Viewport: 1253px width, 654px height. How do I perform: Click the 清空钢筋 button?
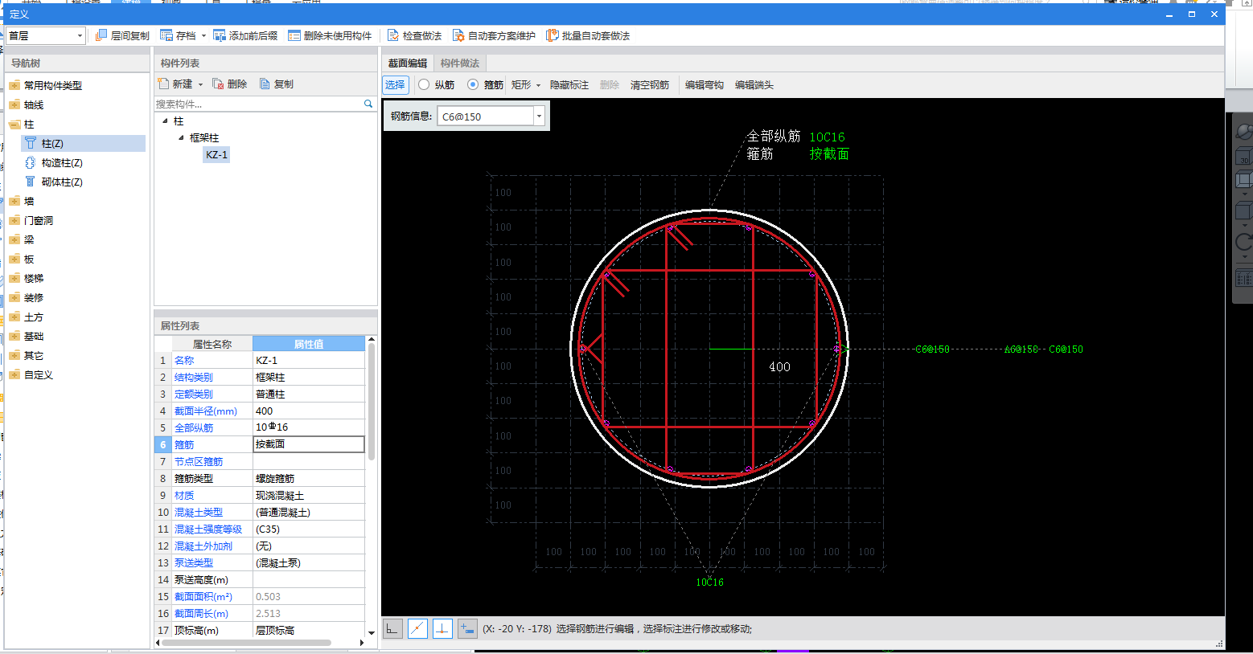tap(650, 84)
